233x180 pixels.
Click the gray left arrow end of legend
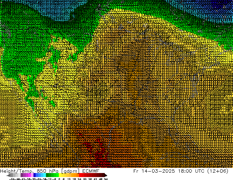point(8,175)
